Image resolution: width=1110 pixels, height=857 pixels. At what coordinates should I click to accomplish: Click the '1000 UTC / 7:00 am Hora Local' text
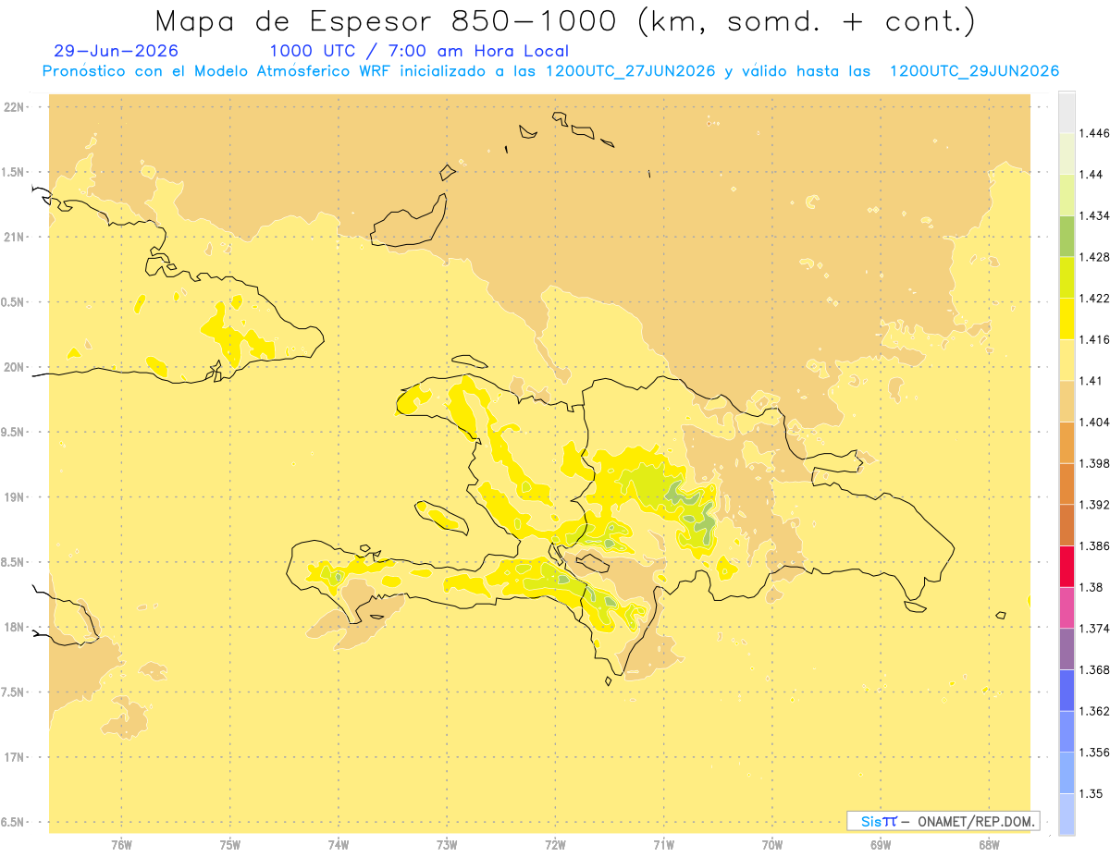[x=419, y=52]
